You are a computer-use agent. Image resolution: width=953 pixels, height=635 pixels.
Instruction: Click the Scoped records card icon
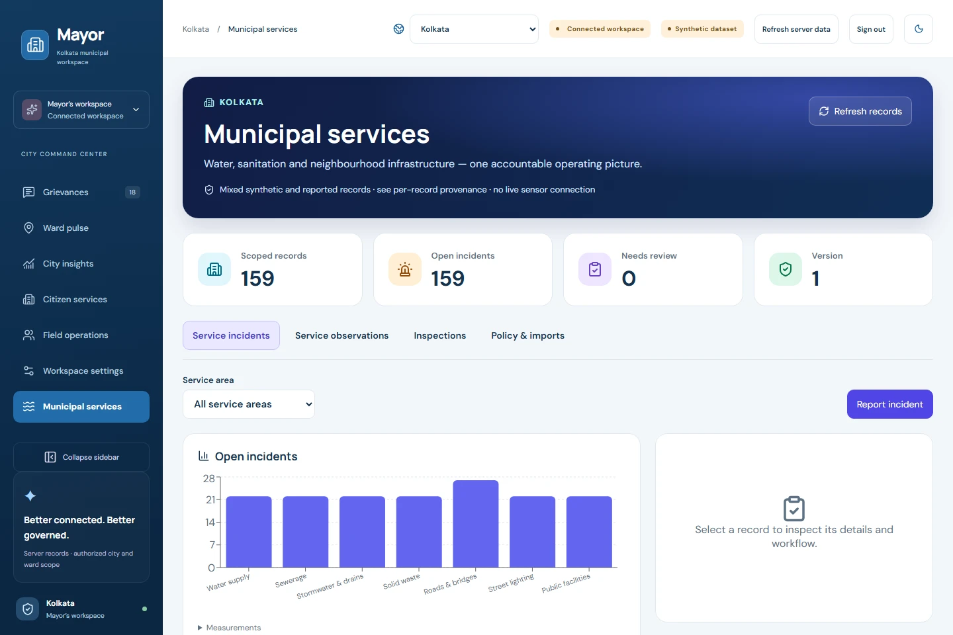click(x=214, y=269)
